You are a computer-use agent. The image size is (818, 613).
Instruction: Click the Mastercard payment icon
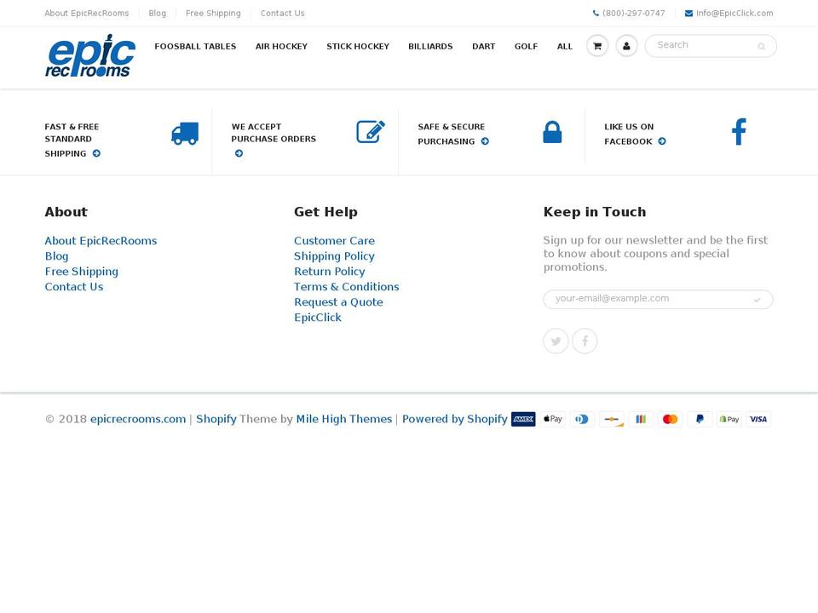(x=670, y=419)
